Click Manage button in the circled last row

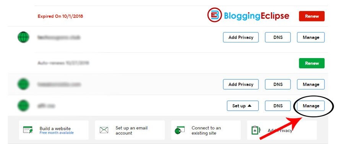311,106
